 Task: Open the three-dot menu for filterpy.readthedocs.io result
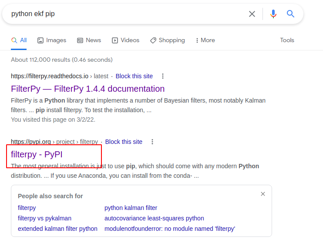point(163,76)
